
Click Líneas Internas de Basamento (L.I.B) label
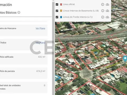click(81, 11)
